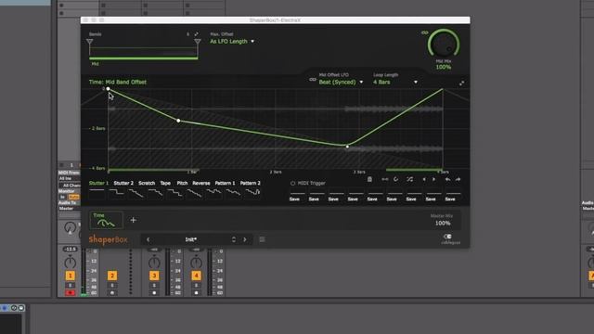
Task: Click the Mid Mix knob
Action: click(444, 44)
